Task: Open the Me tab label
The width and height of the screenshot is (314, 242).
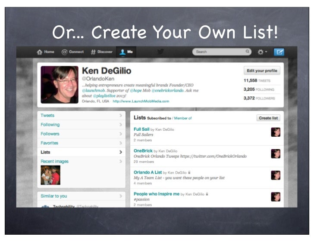Action: point(130,52)
